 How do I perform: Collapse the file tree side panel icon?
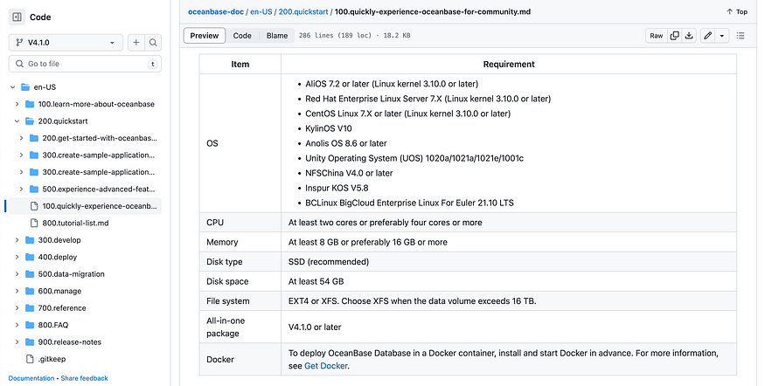click(x=17, y=17)
